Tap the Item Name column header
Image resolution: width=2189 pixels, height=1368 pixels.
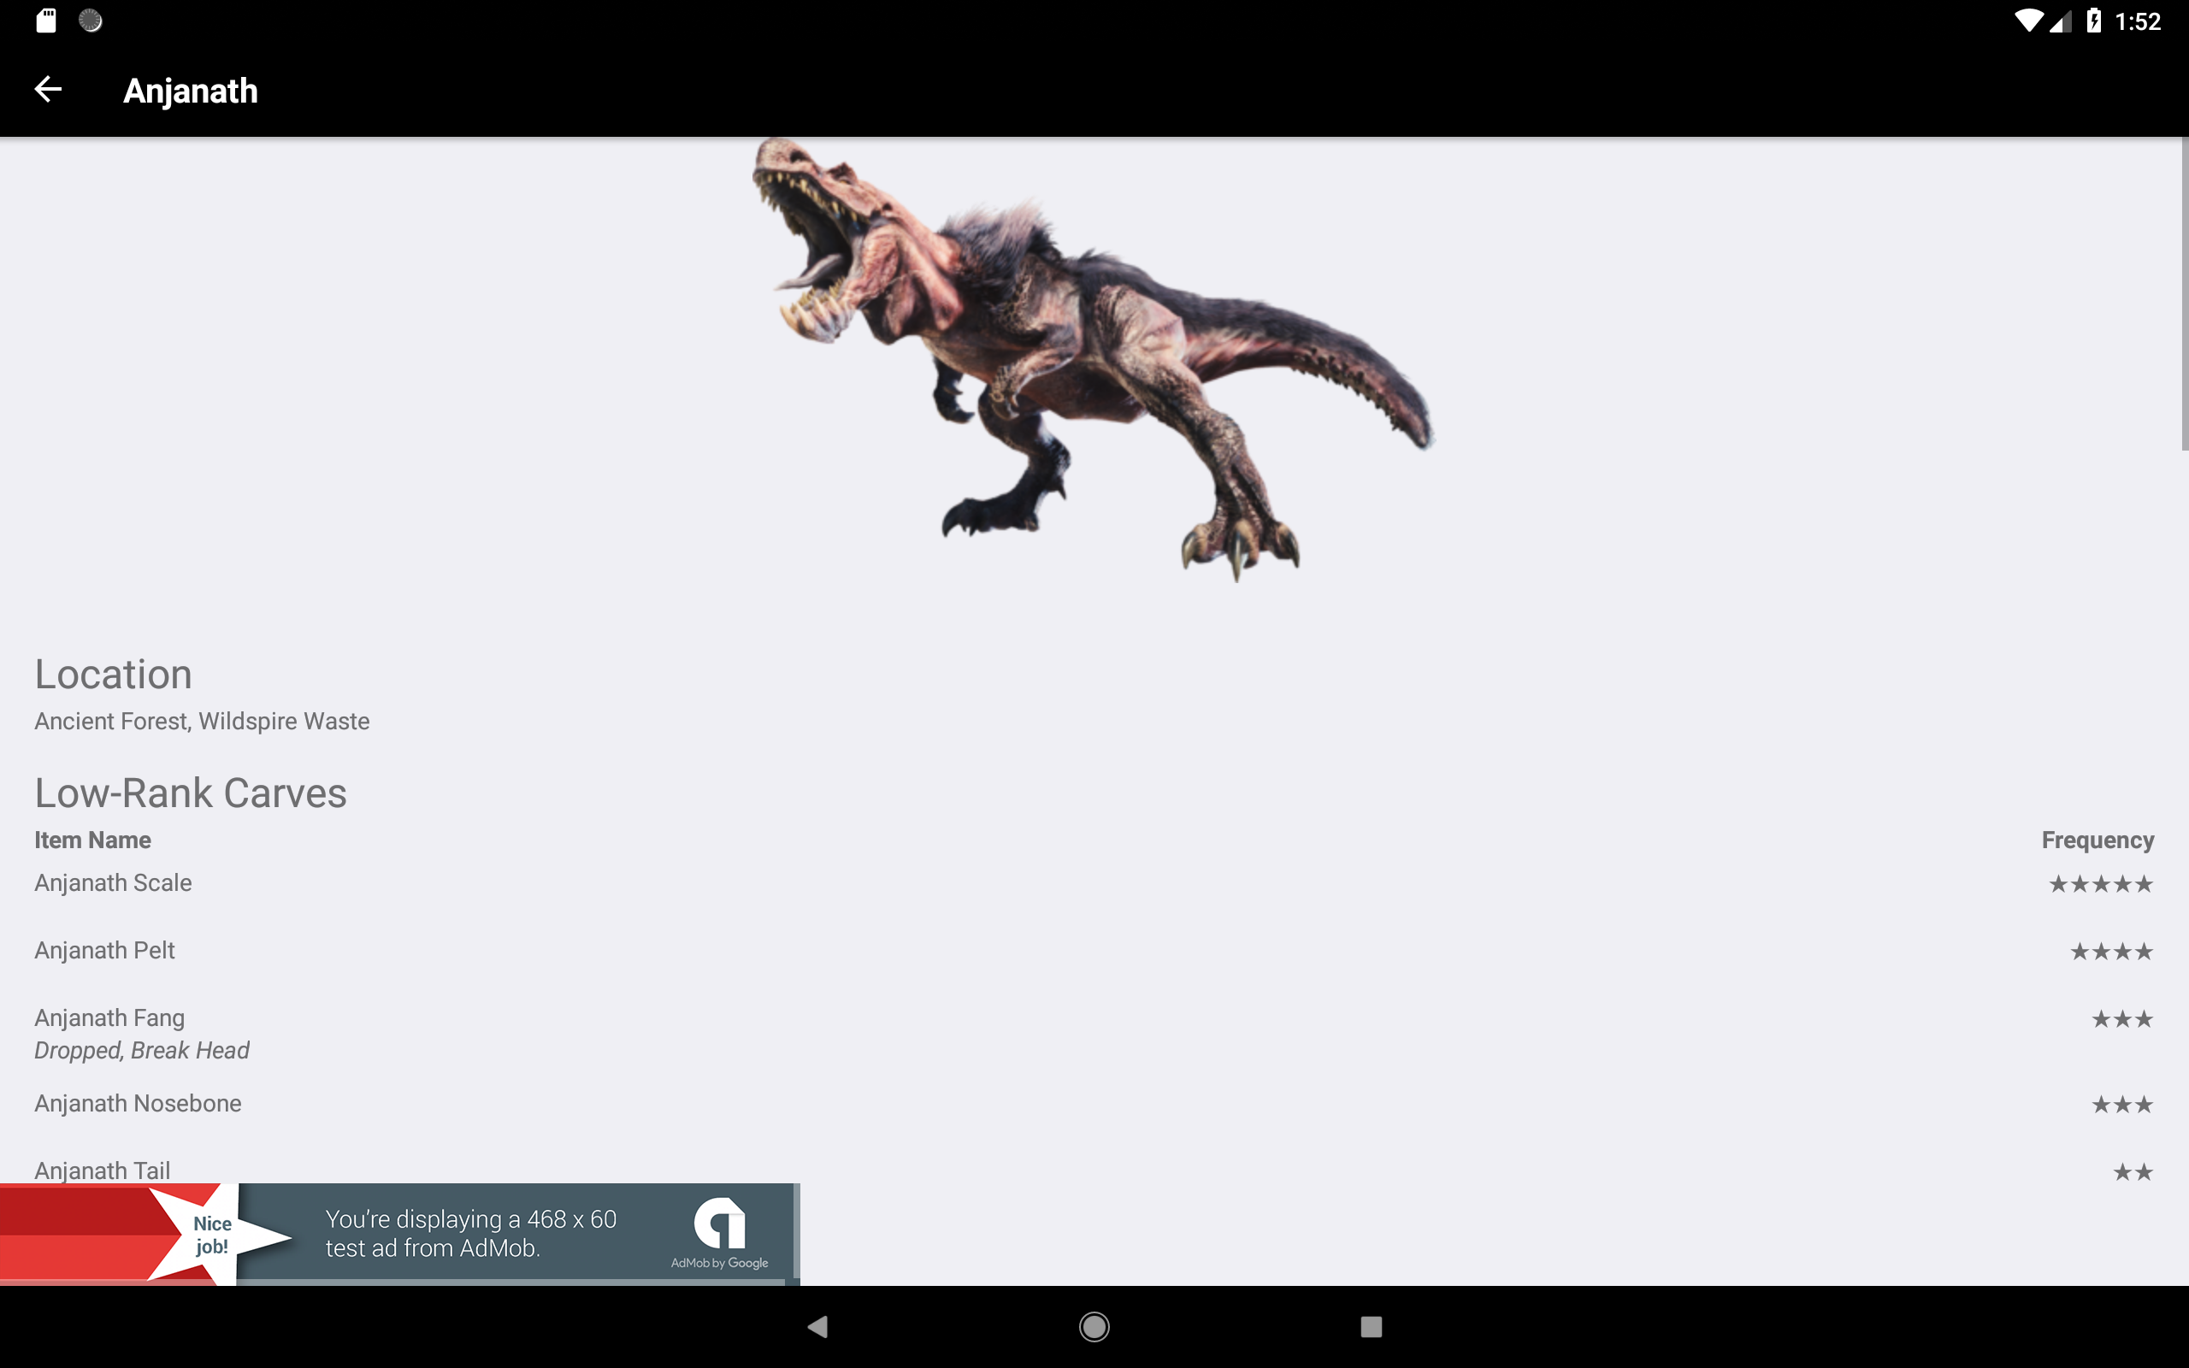point(92,840)
